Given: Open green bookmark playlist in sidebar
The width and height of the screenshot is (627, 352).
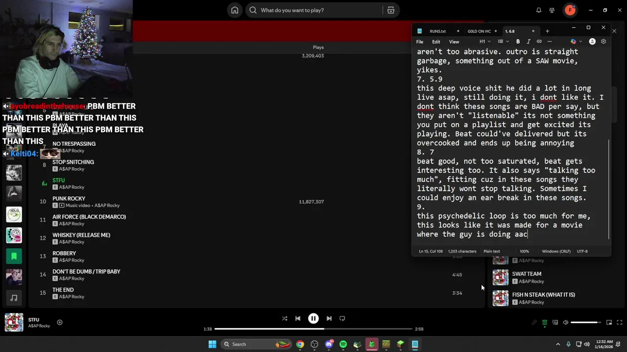Looking at the screenshot, I should (x=14, y=256).
